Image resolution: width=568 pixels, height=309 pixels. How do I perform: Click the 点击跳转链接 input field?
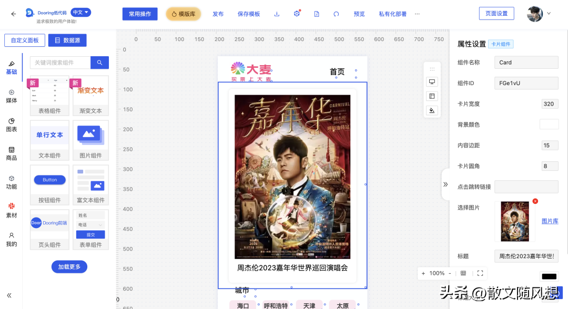526,187
